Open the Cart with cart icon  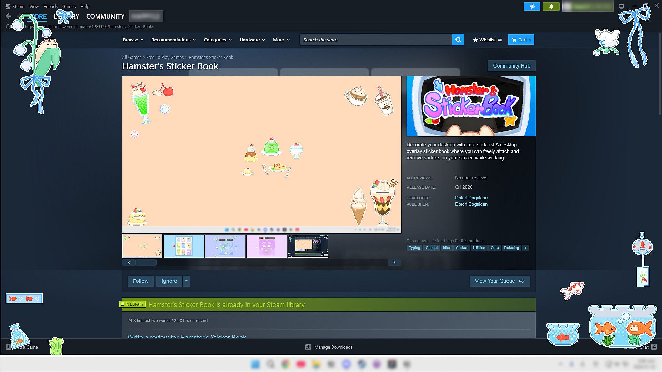(x=521, y=40)
